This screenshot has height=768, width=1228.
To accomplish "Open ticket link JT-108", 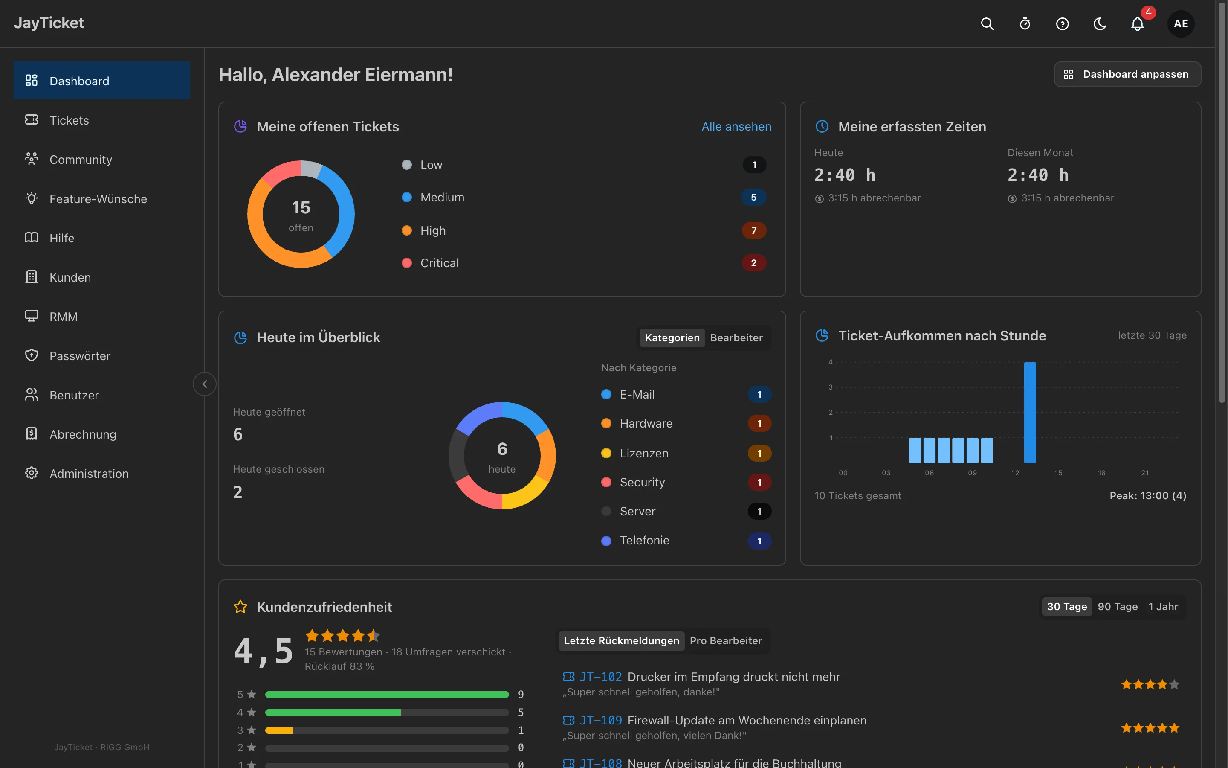I will pyautogui.click(x=600, y=762).
